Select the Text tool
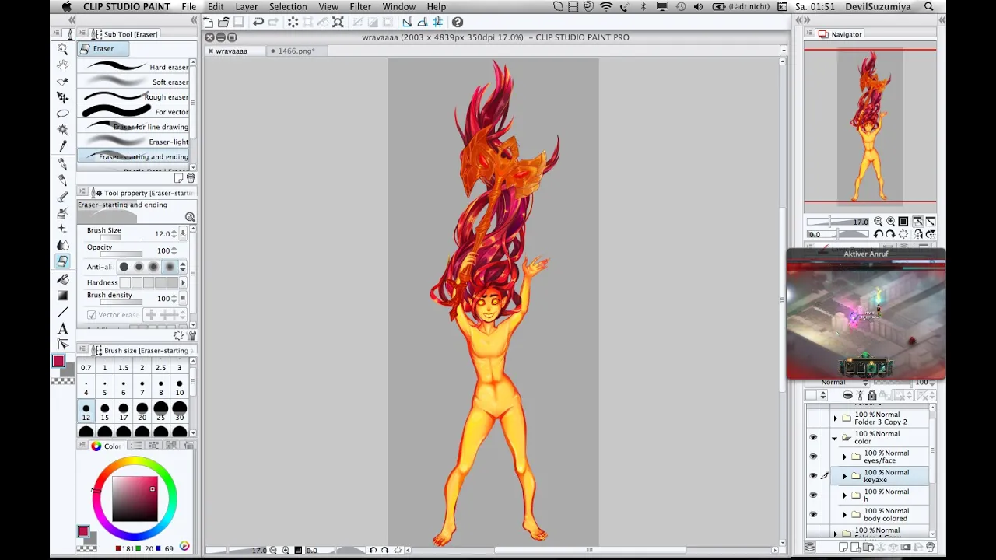The height and width of the screenshot is (560, 996). pos(63,329)
